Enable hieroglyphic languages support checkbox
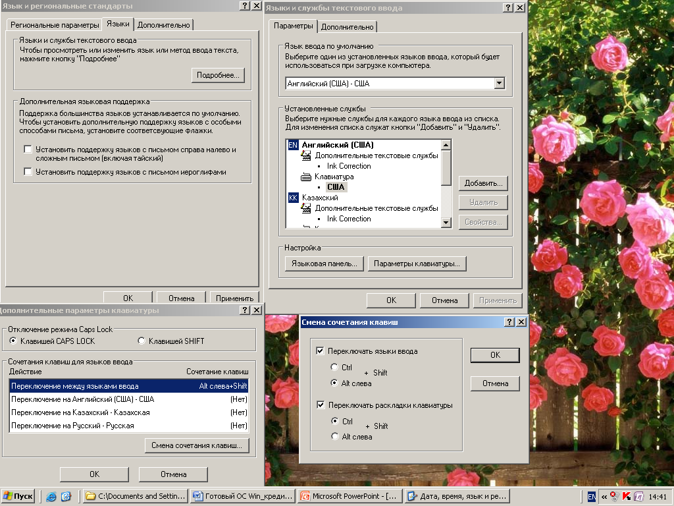Viewport: 674px width, 506px height. click(x=28, y=172)
